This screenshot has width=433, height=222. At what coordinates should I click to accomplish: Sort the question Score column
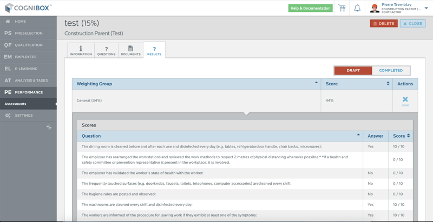(401, 136)
